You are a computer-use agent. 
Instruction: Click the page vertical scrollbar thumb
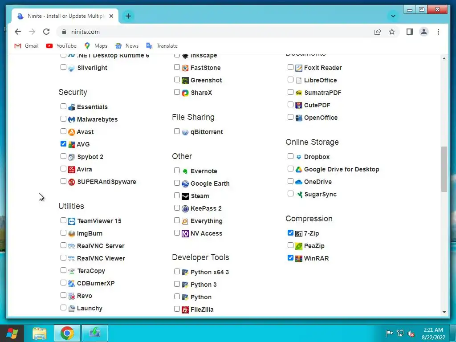[444, 169]
